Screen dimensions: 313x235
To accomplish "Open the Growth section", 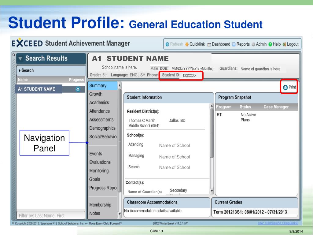I will click(96, 94).
